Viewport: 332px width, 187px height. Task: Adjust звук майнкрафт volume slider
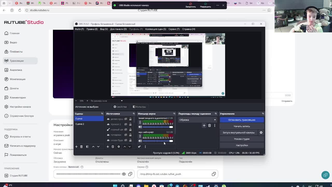[158, 141]
